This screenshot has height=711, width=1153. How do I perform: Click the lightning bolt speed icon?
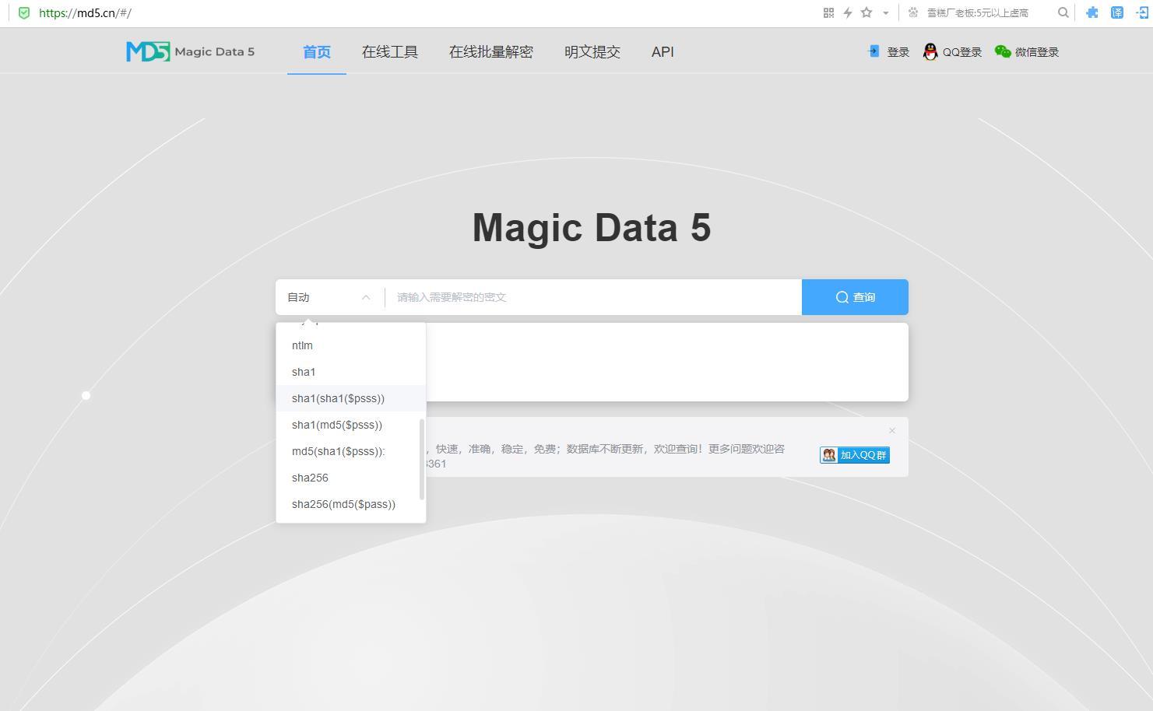pyautogui.click(x=847, y=12)
